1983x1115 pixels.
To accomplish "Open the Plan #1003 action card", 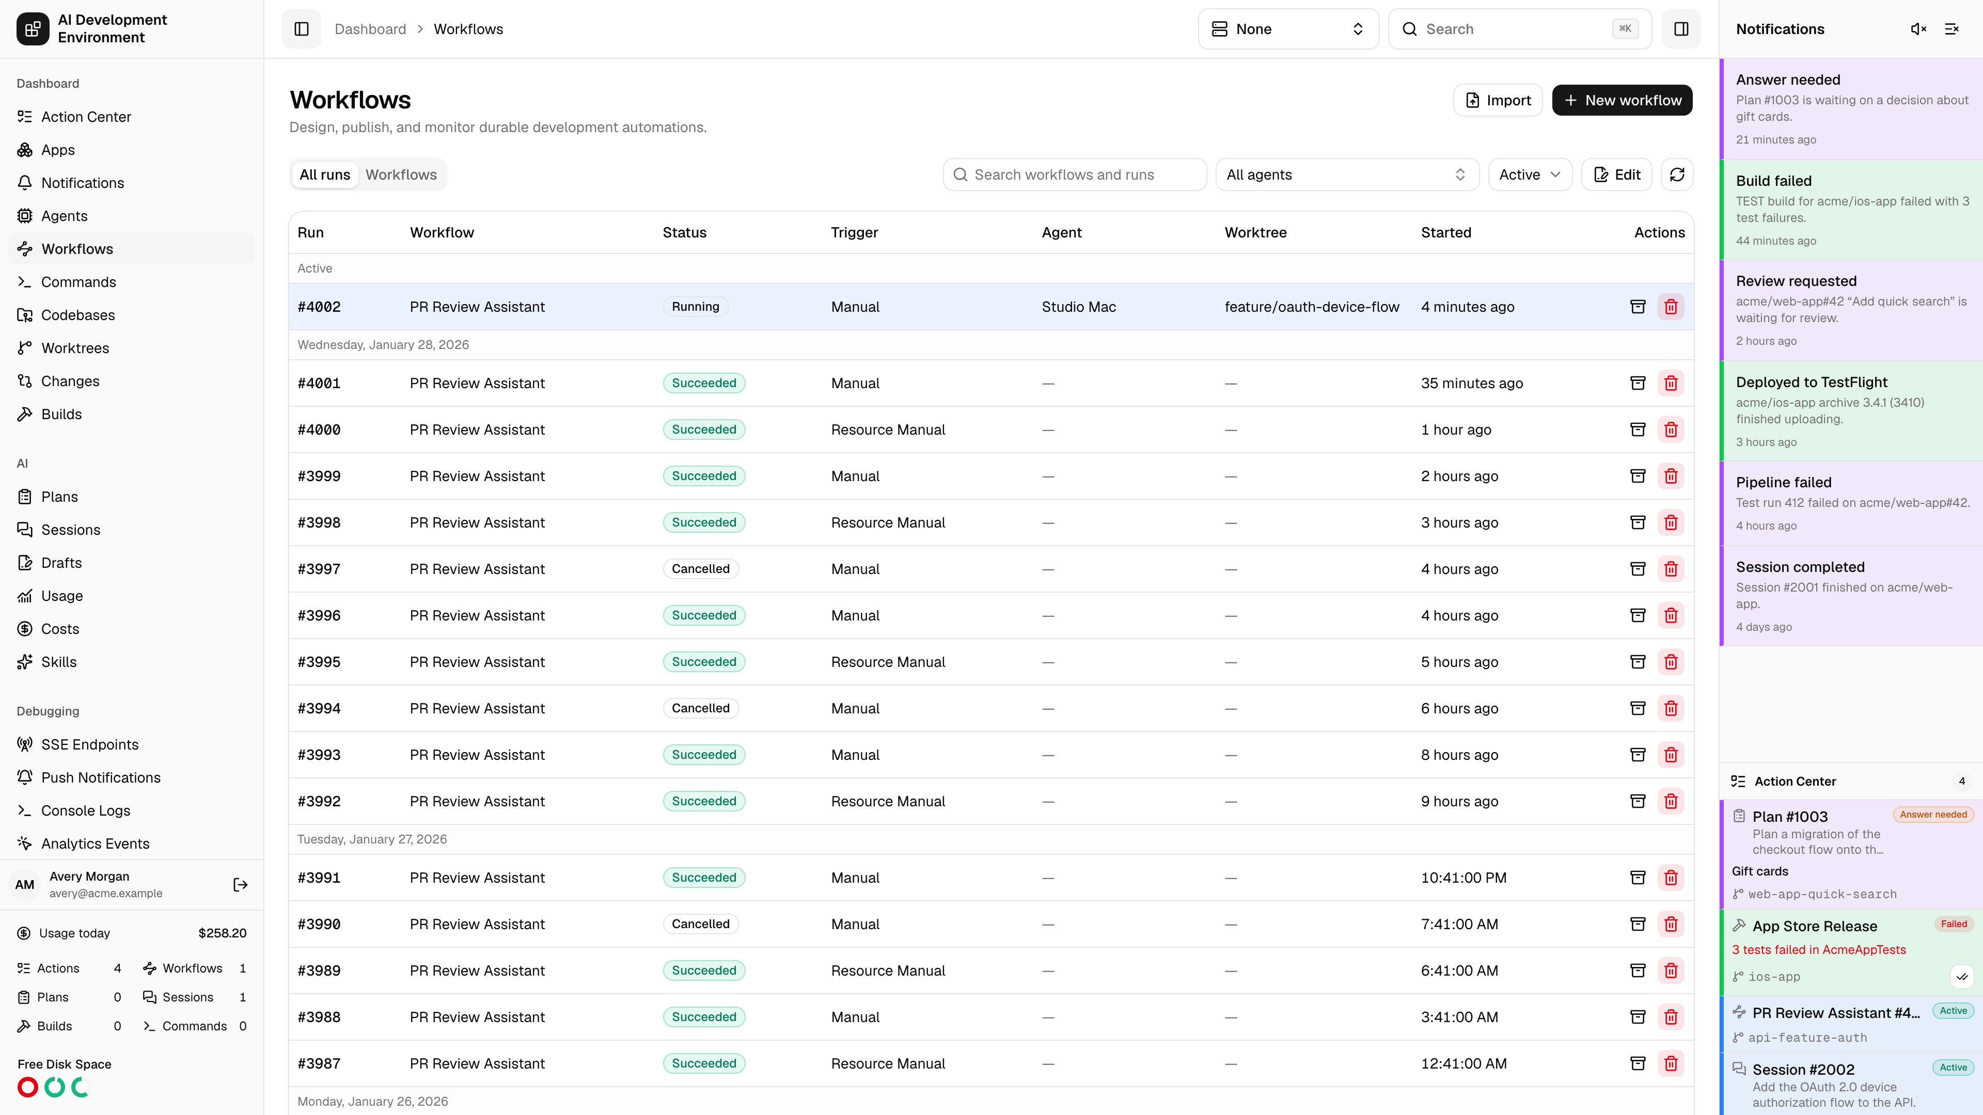I will point(1851,855).
